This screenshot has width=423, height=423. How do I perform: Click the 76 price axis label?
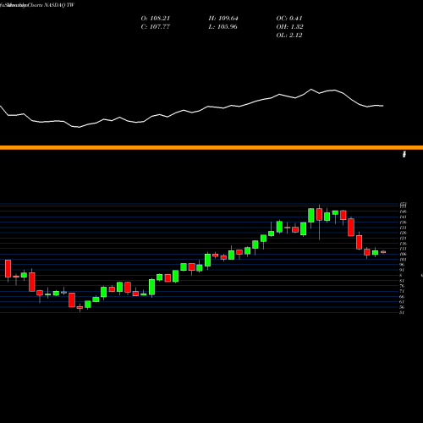pos(403,286)
